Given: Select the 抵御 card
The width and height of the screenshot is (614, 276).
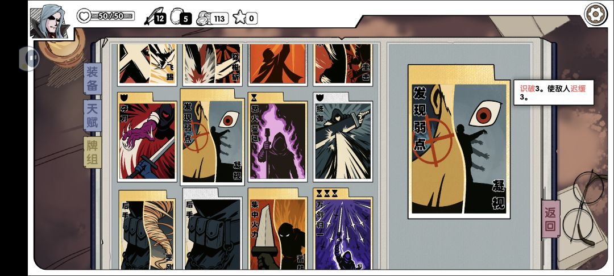Looking at the screenshot, I should [x=343, y=137].
